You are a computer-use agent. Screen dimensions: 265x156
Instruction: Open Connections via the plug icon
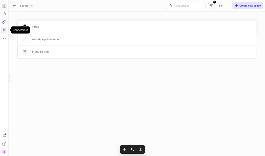point(4,30)
